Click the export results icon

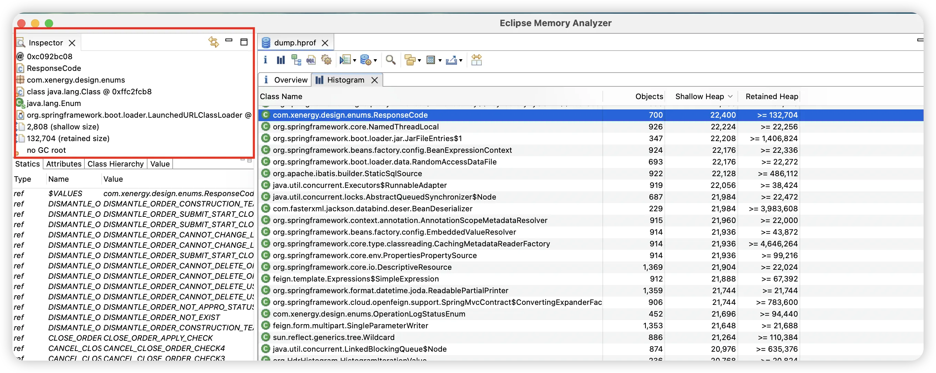[x=451, y=60]
